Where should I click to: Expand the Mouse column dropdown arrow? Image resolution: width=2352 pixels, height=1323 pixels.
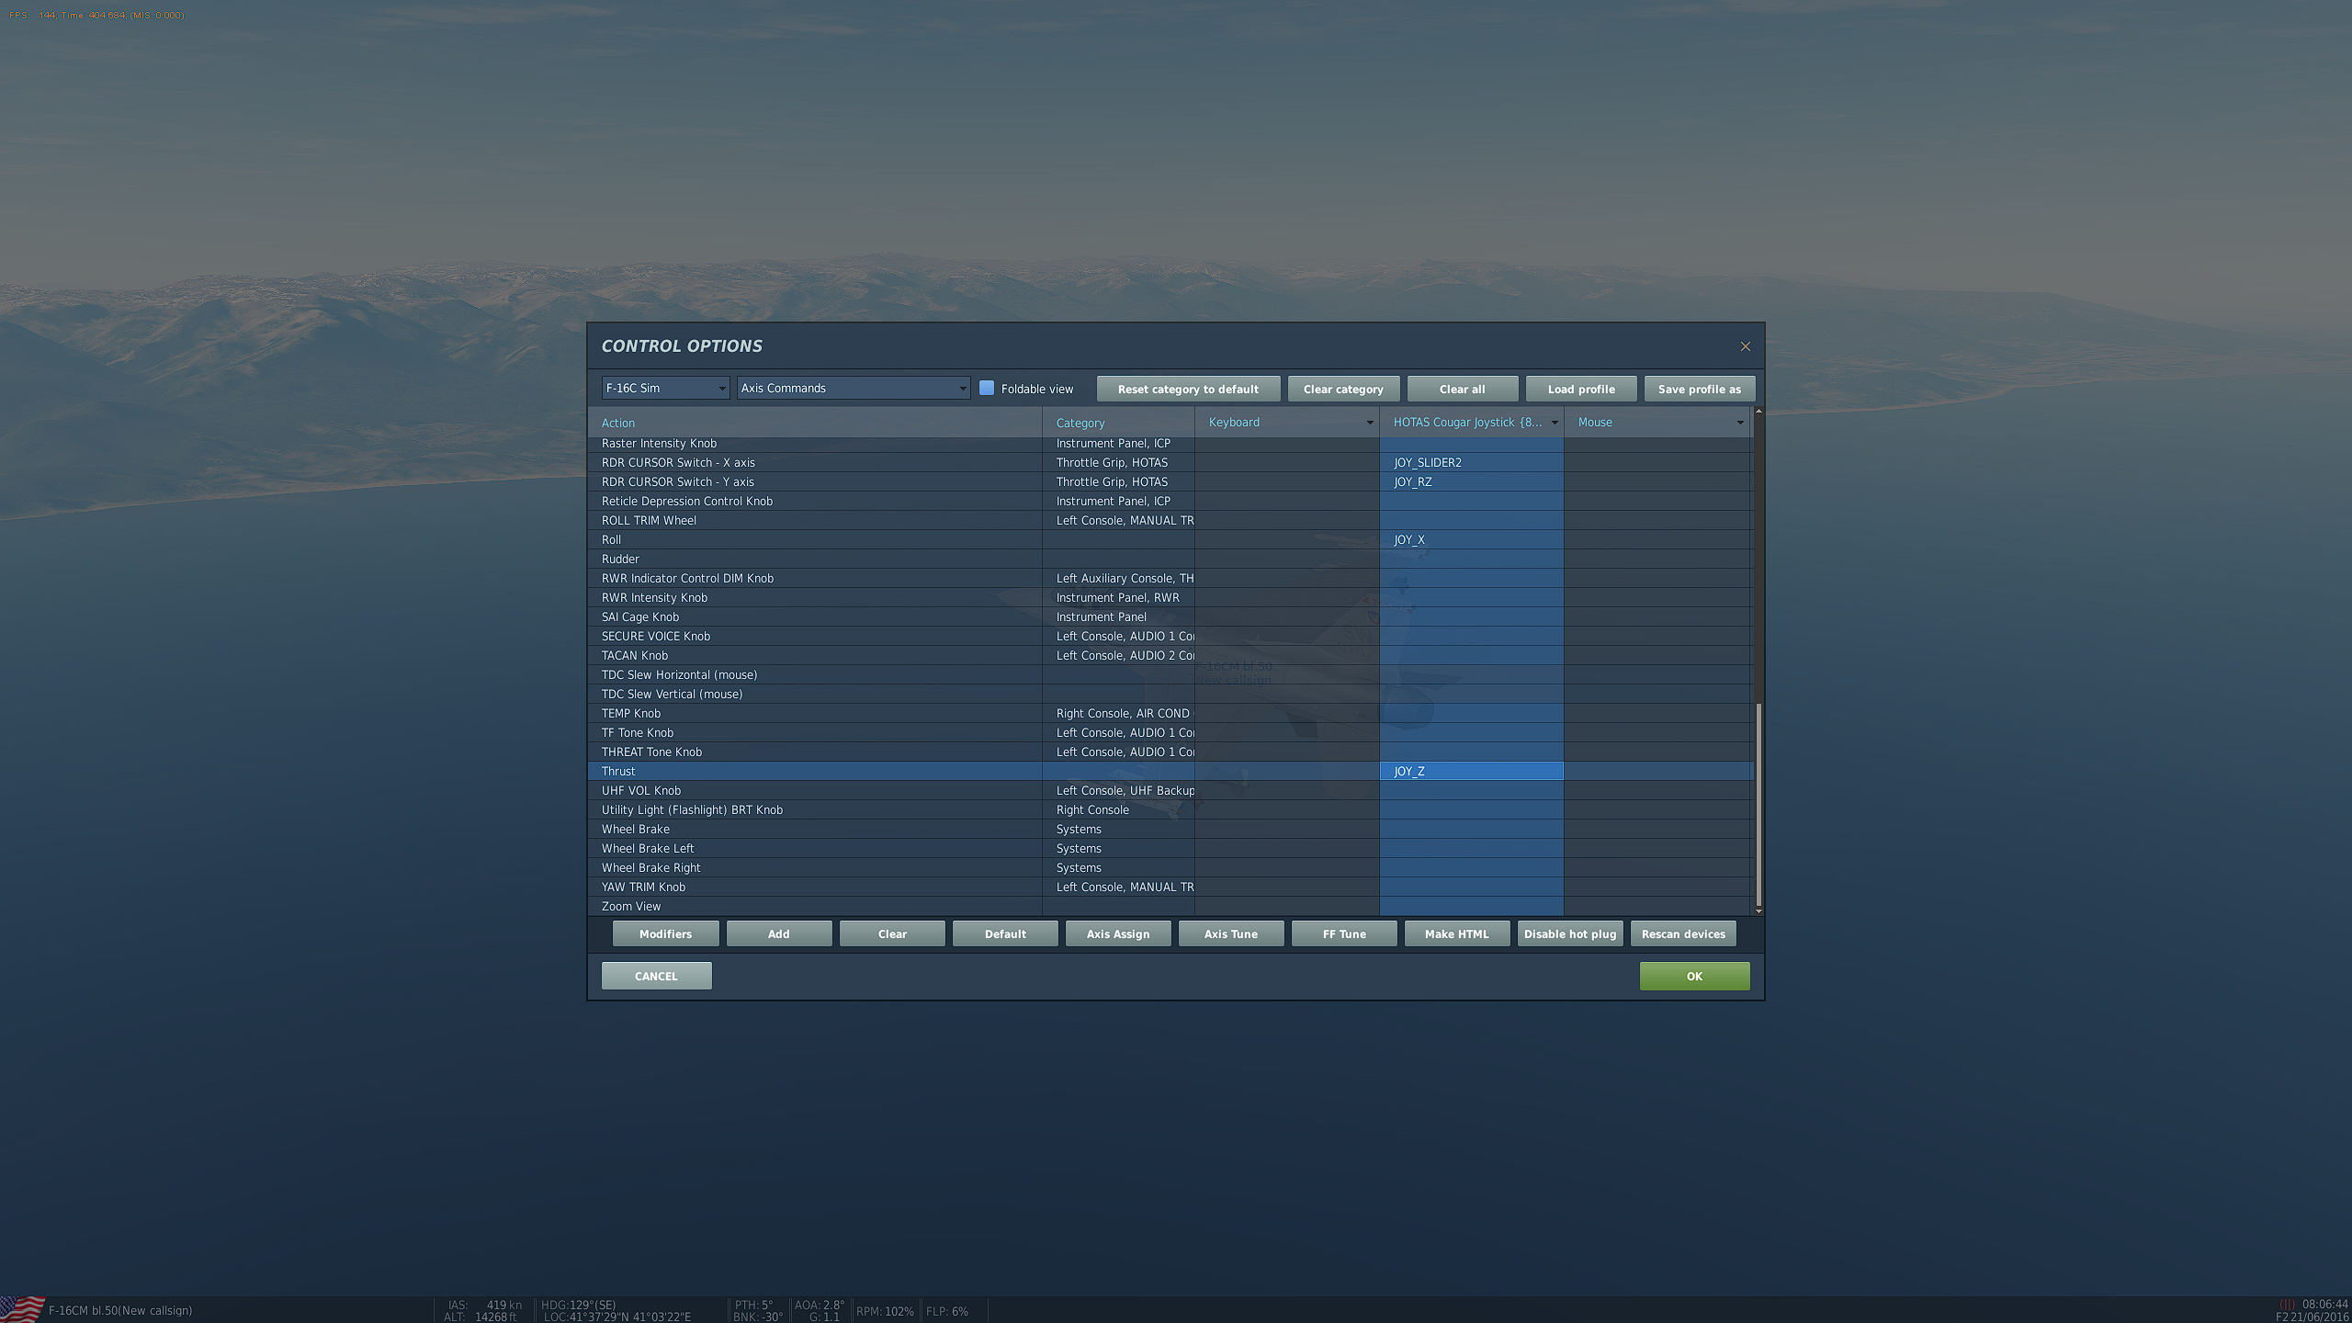1739,423
